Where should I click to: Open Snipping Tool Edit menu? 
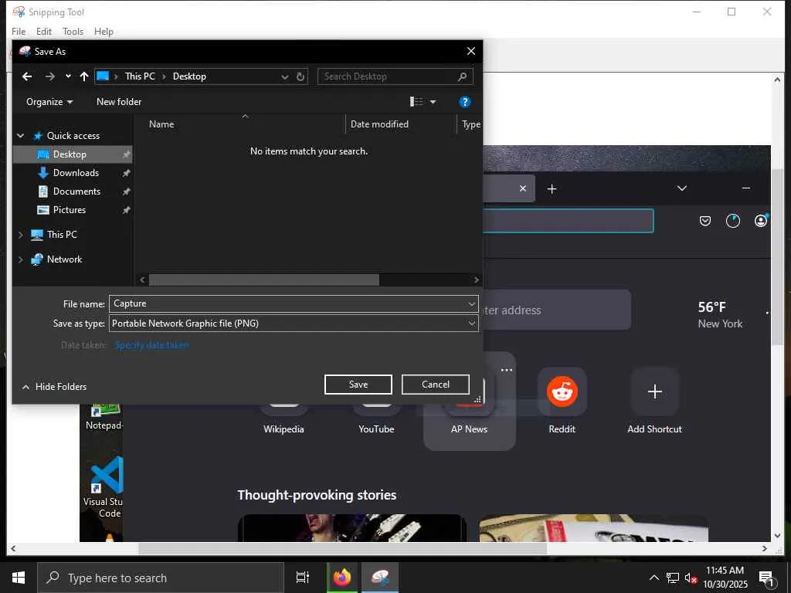pos(44,31)
